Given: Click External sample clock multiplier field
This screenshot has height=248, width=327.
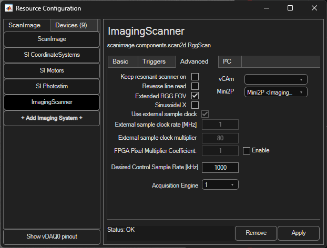Looking at the screenshot, I should (x=220, y=138).
